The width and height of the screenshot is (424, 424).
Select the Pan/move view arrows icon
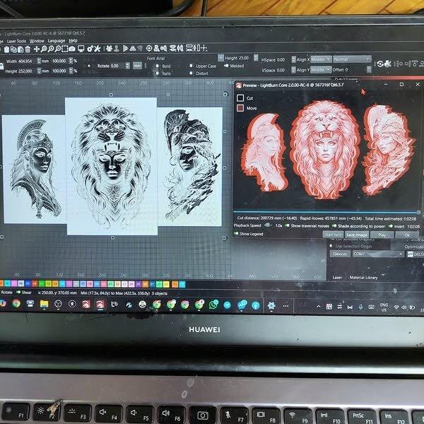tap(36, 49)
